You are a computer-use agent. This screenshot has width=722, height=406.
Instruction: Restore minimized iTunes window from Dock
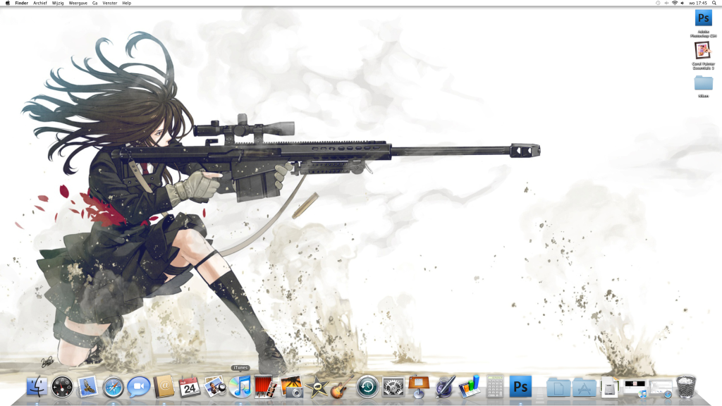(x=635, y=388)
